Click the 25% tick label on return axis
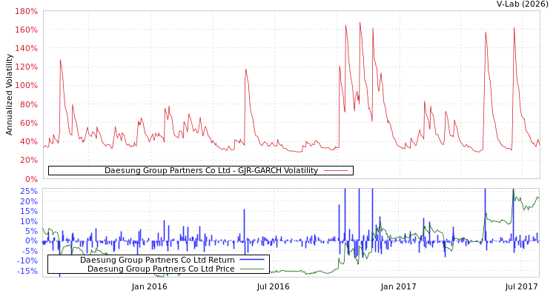The width and height of the screenshot is (556, 296). click(28, 192)
